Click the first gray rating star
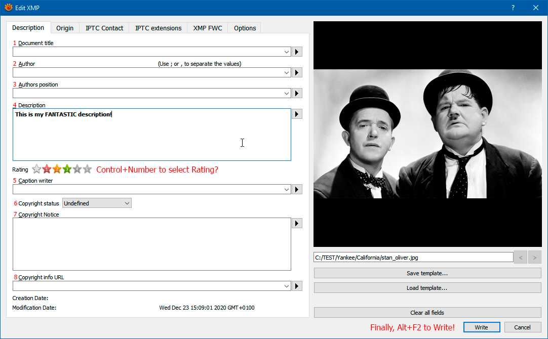The height and width of the screenshot is (339, 548). [x=36, y=169]
